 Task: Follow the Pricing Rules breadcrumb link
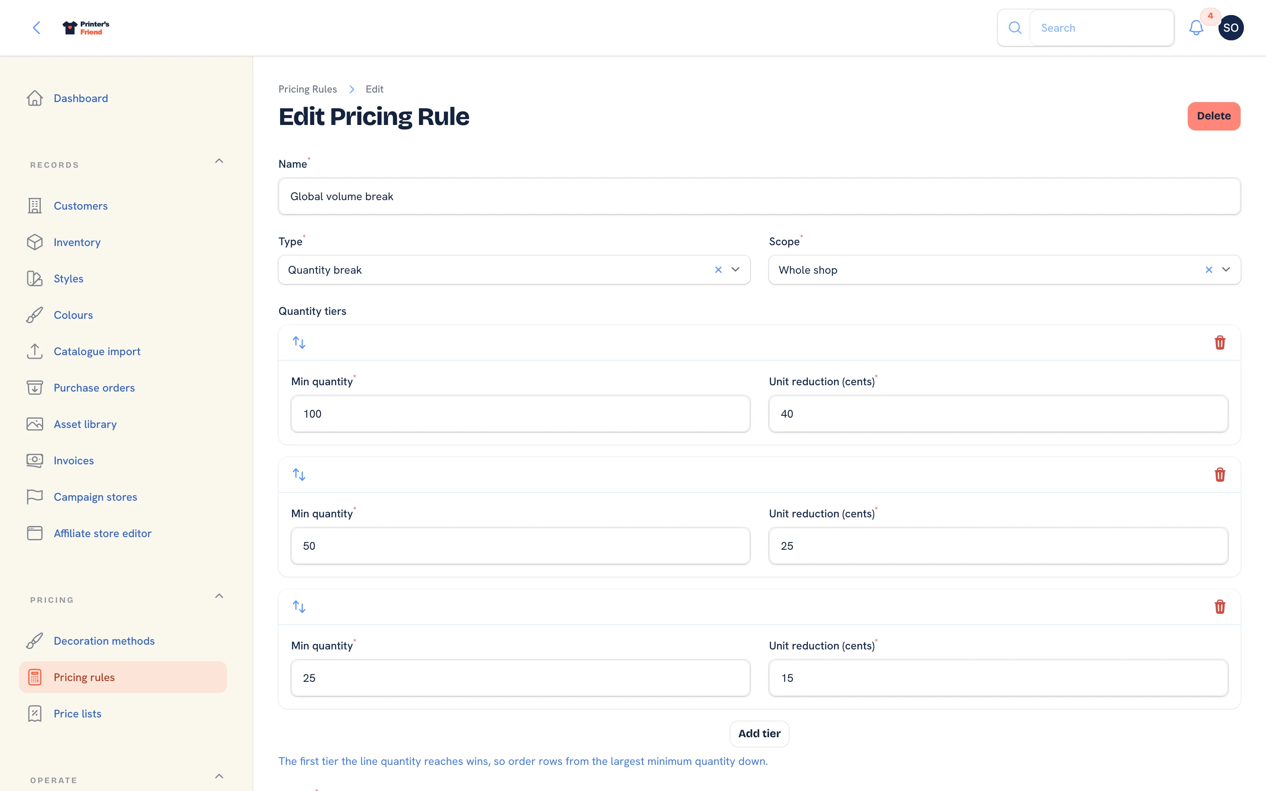click(x=308, y=89)
